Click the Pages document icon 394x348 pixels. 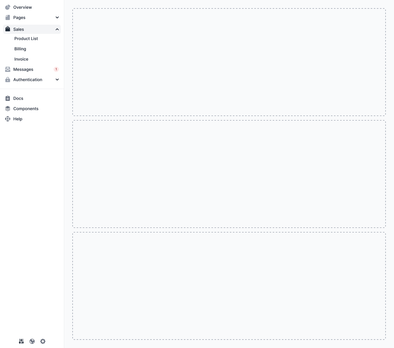[8, 17]
